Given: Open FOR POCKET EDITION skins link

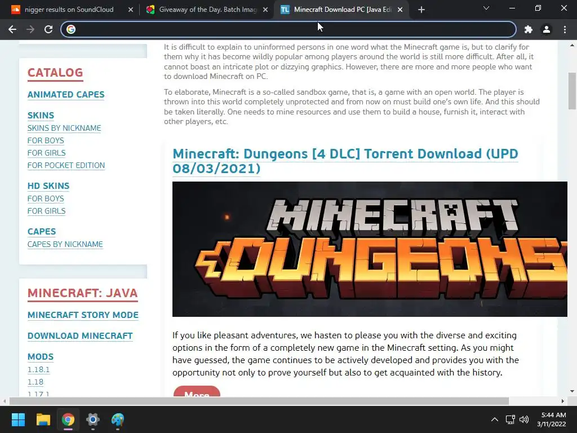Looking at the screenshot, I should click(x=66, y=165).
